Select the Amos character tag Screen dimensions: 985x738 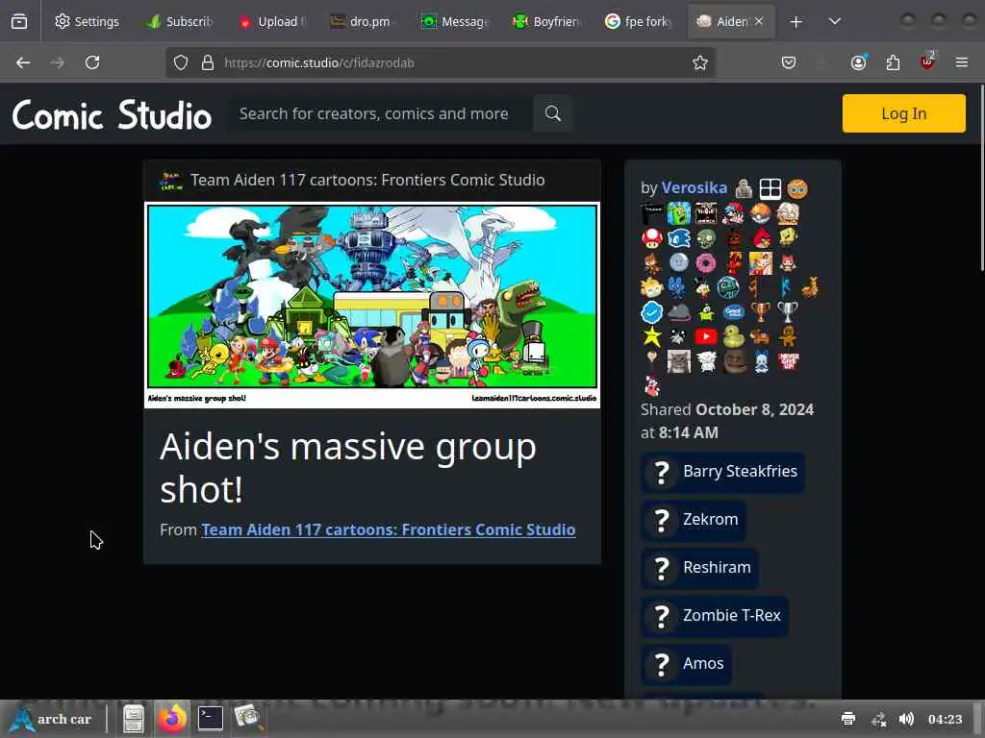coord(686,664)
